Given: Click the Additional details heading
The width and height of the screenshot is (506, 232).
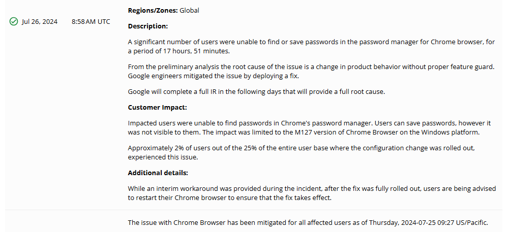Looking at the screenshot, I should point(158,173).
